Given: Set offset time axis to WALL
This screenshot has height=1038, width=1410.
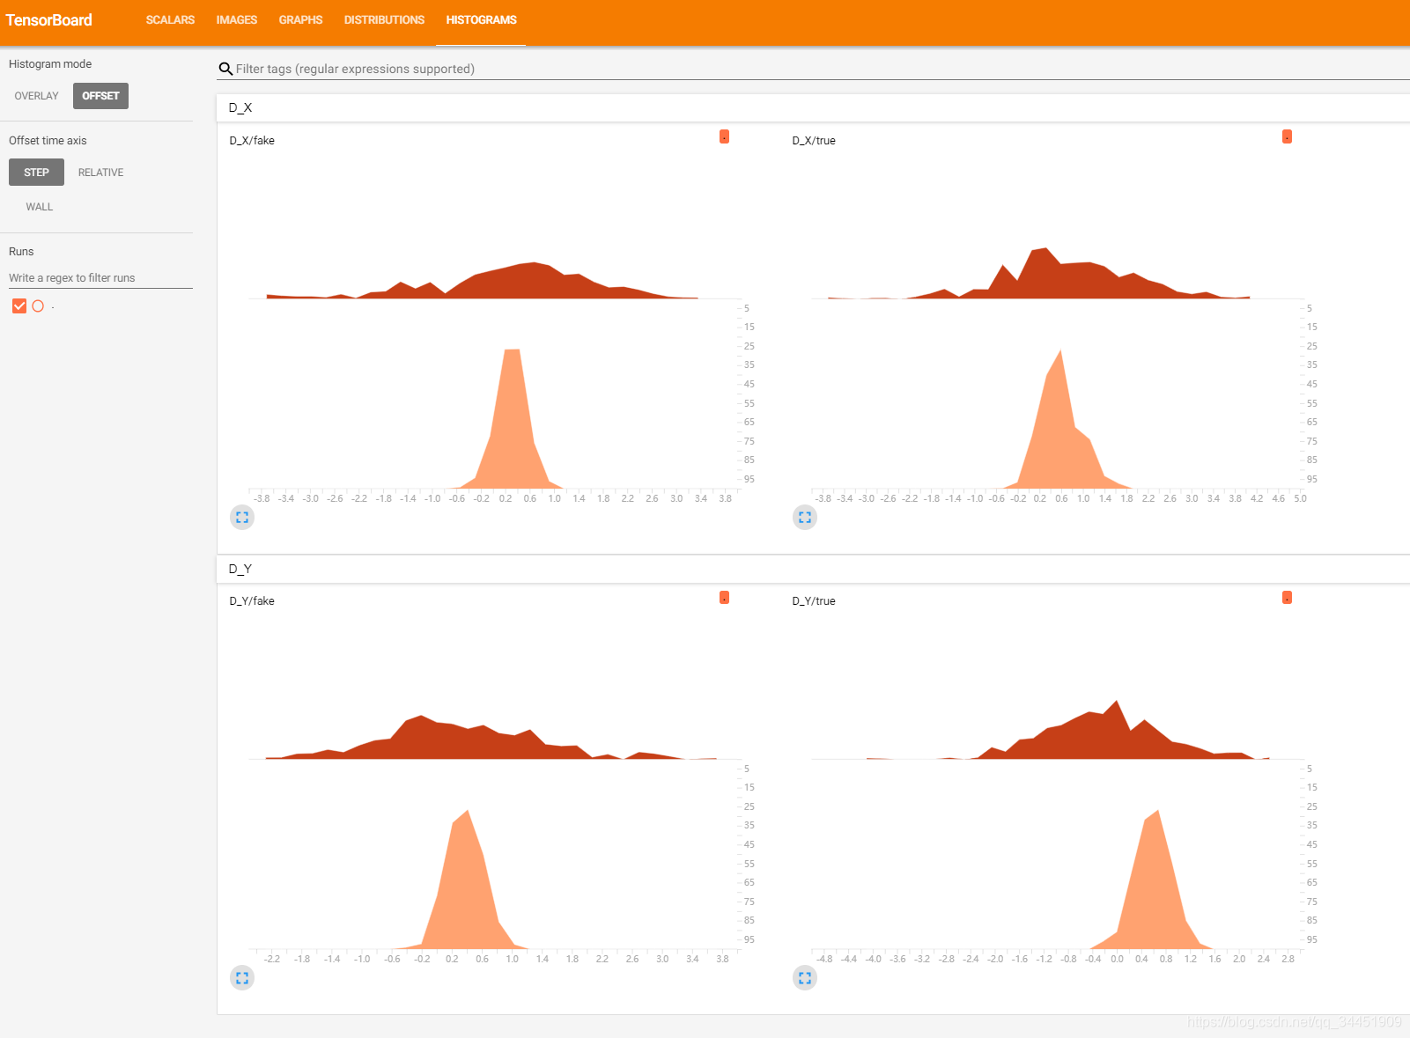Looking at the screenshot, I should click(40, 207).
